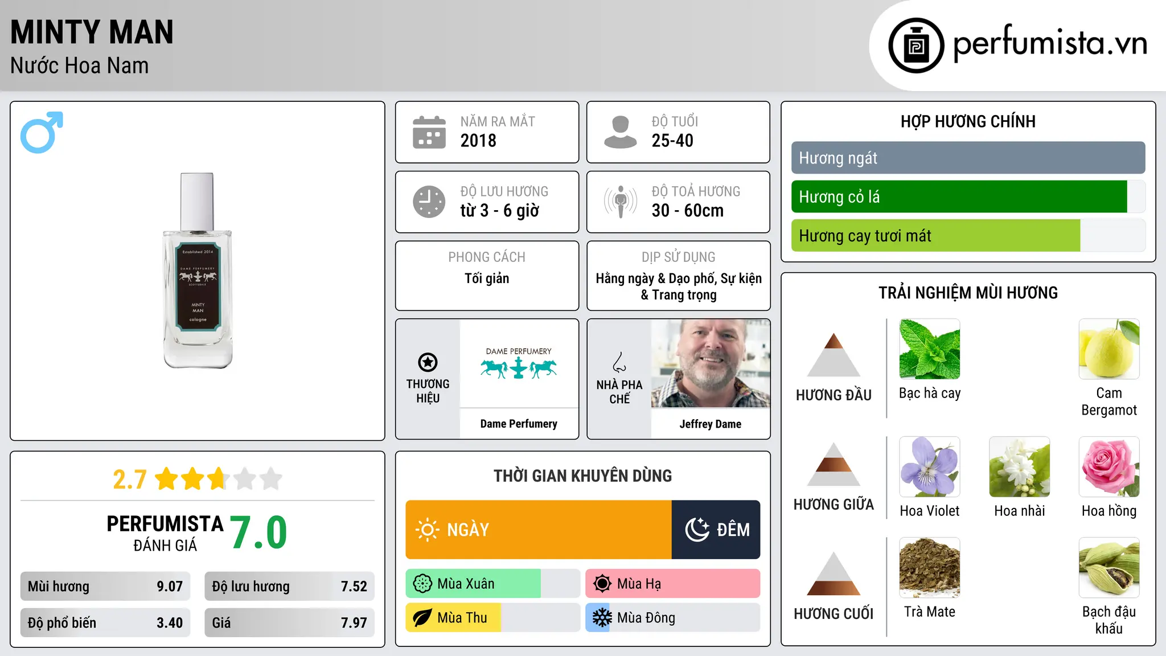The image size is (1166, 656).
Task: Click the moon icon in the Đêm bar
Action: (697, 530)
